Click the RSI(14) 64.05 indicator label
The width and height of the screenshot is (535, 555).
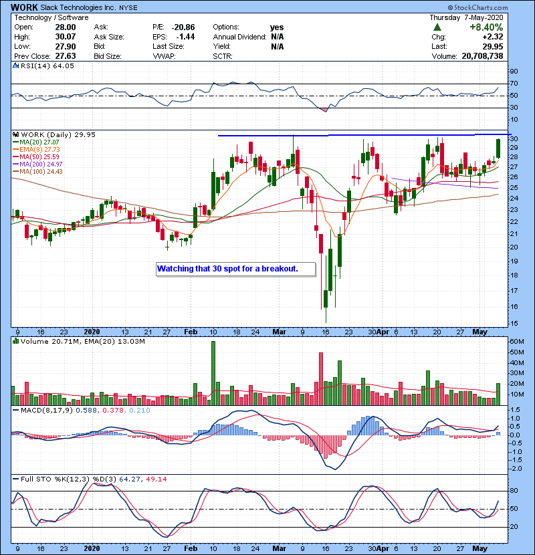coord(47,66)
